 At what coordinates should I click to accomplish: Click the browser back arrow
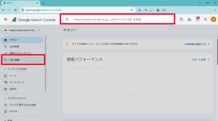pos(4,10)
